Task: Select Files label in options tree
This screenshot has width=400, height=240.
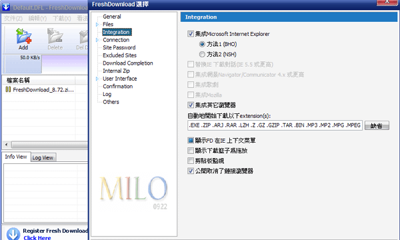Action: coord(108,25)
